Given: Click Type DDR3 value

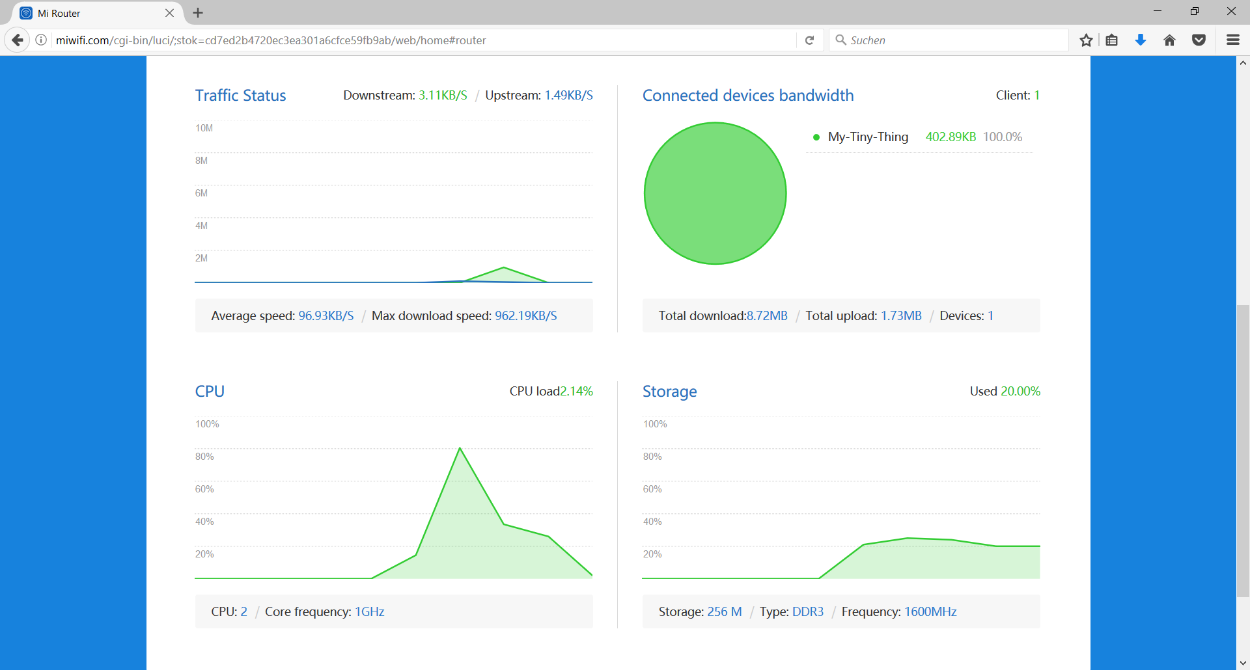Looking at the screenshot, I should 808,612.
